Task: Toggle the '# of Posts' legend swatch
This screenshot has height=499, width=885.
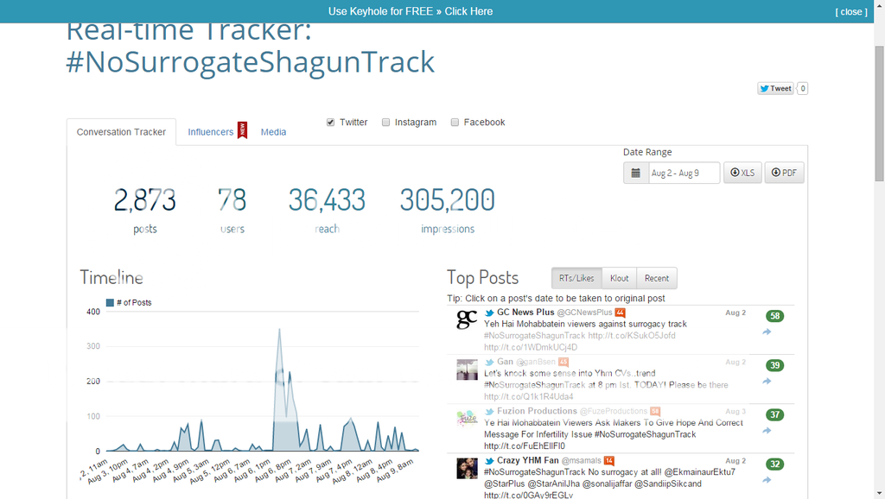Action: tap(110, 302)
